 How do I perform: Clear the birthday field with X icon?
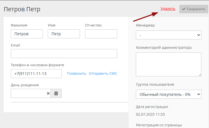pos(48,93)
